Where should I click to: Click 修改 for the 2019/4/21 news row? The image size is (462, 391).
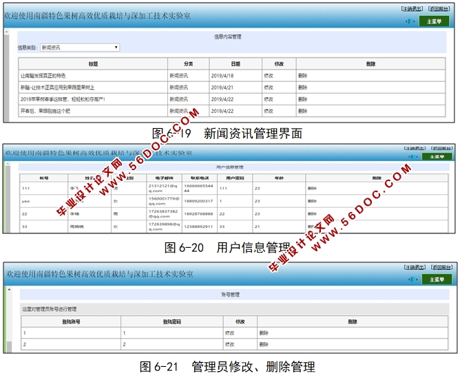coord(269,87)
